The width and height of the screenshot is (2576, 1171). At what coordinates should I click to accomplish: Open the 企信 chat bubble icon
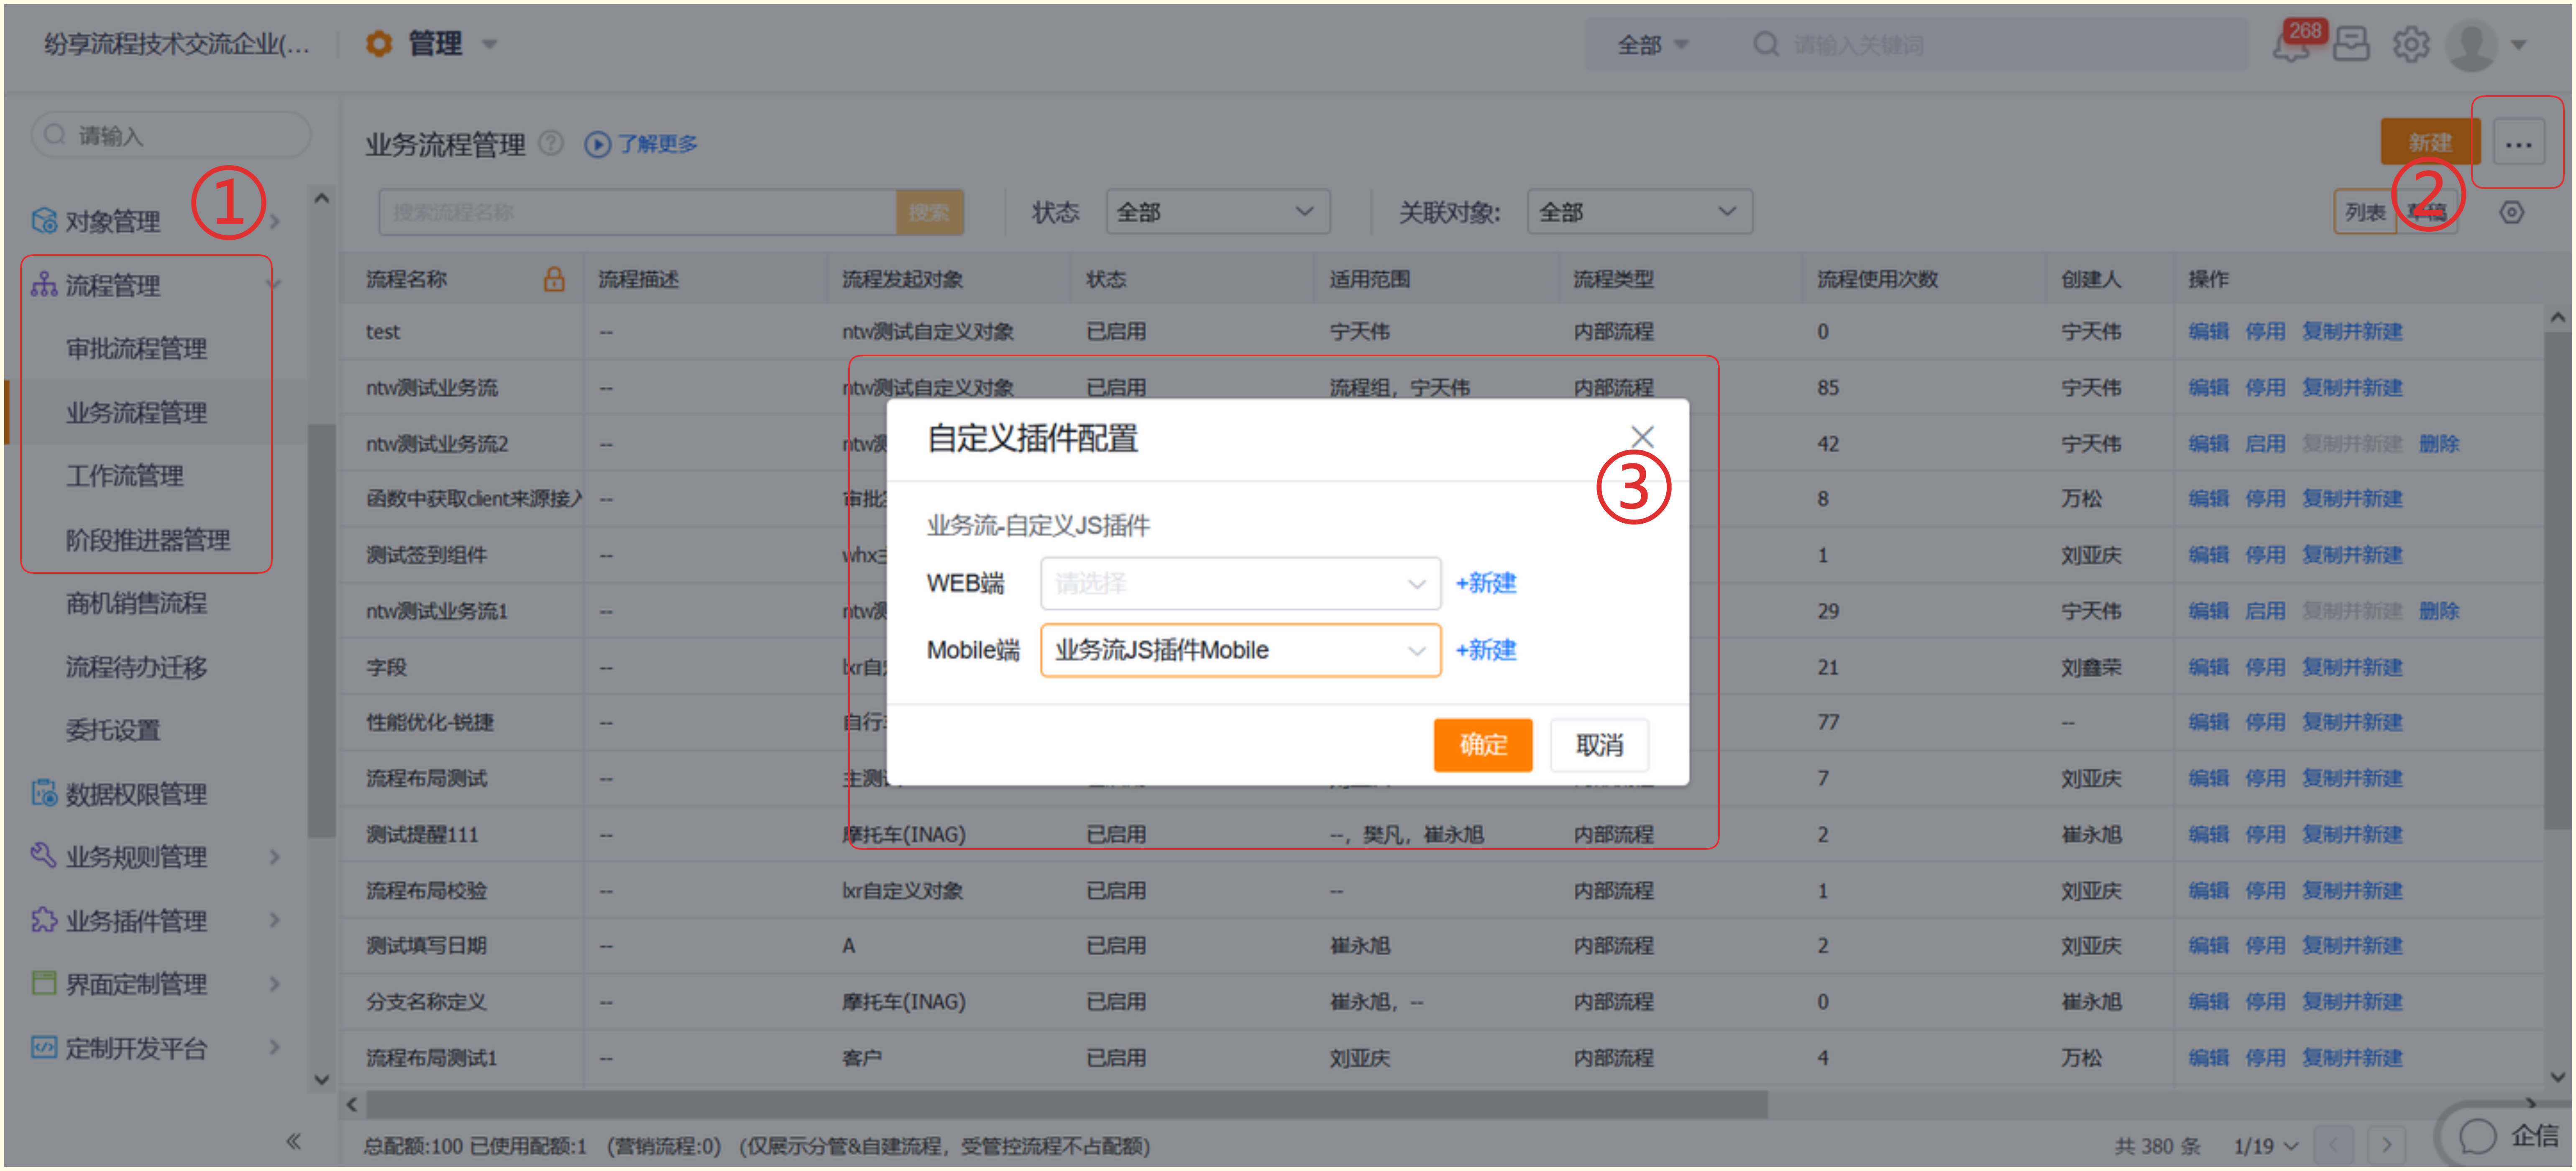(2477, 1137)
